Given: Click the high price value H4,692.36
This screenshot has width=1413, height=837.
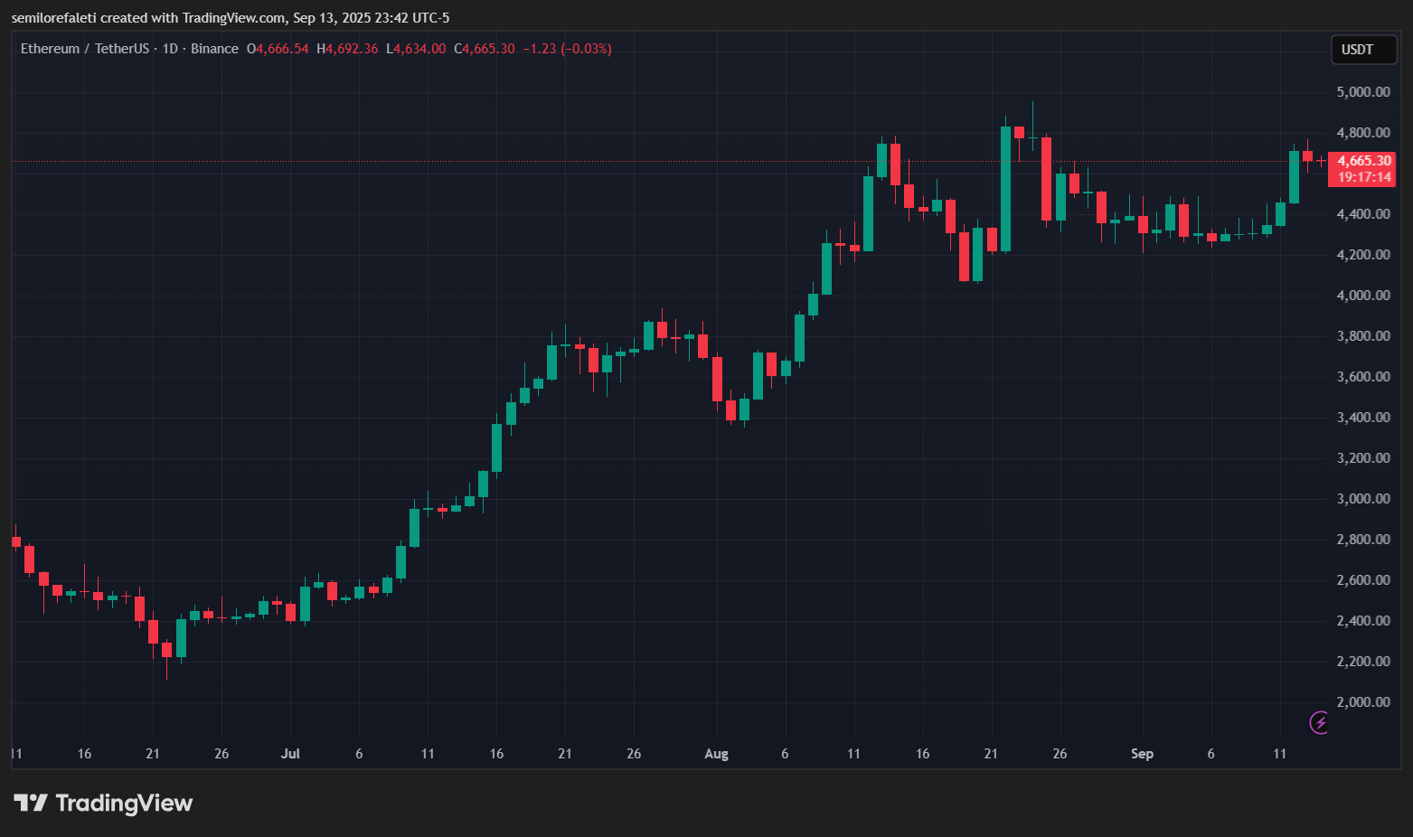Looking at the screenshot, I should 346,48.
